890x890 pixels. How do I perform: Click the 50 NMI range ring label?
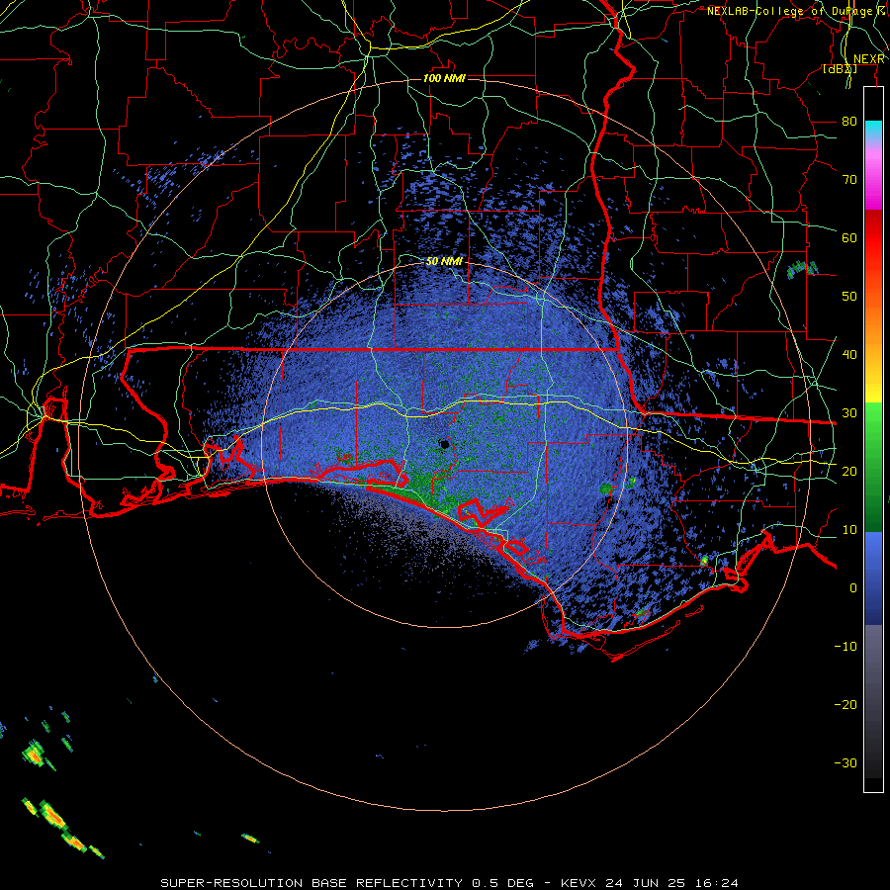point(444,262)
